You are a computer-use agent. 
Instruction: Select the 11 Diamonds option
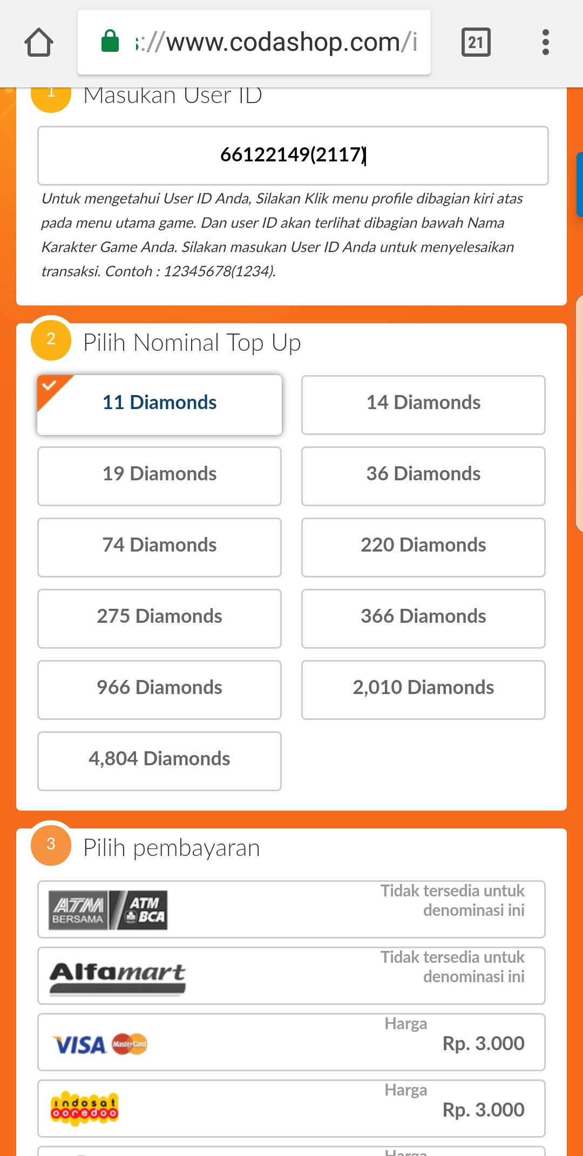click(x=159, y=403)
